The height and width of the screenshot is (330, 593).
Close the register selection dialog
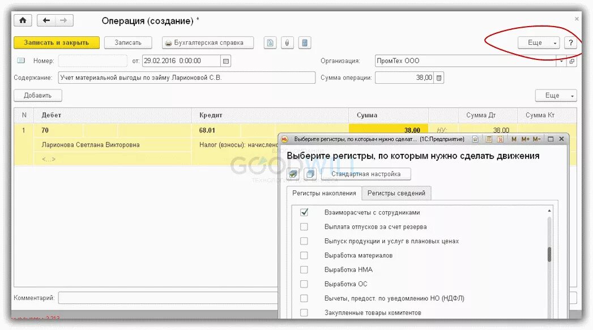(562, 139)
